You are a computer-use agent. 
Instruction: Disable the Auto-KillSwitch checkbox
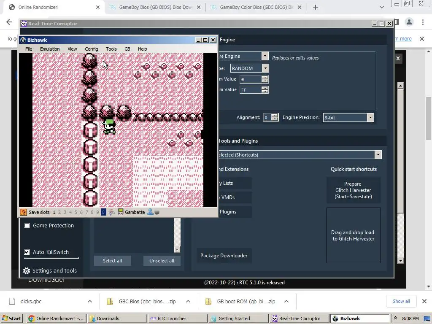27,252
